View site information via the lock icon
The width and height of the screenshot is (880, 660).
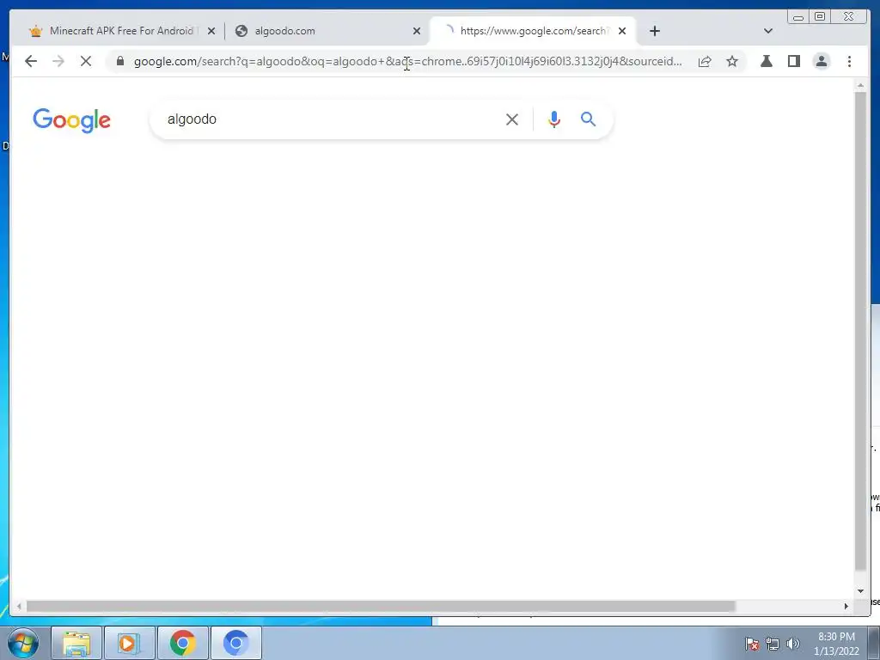point(119,61)
